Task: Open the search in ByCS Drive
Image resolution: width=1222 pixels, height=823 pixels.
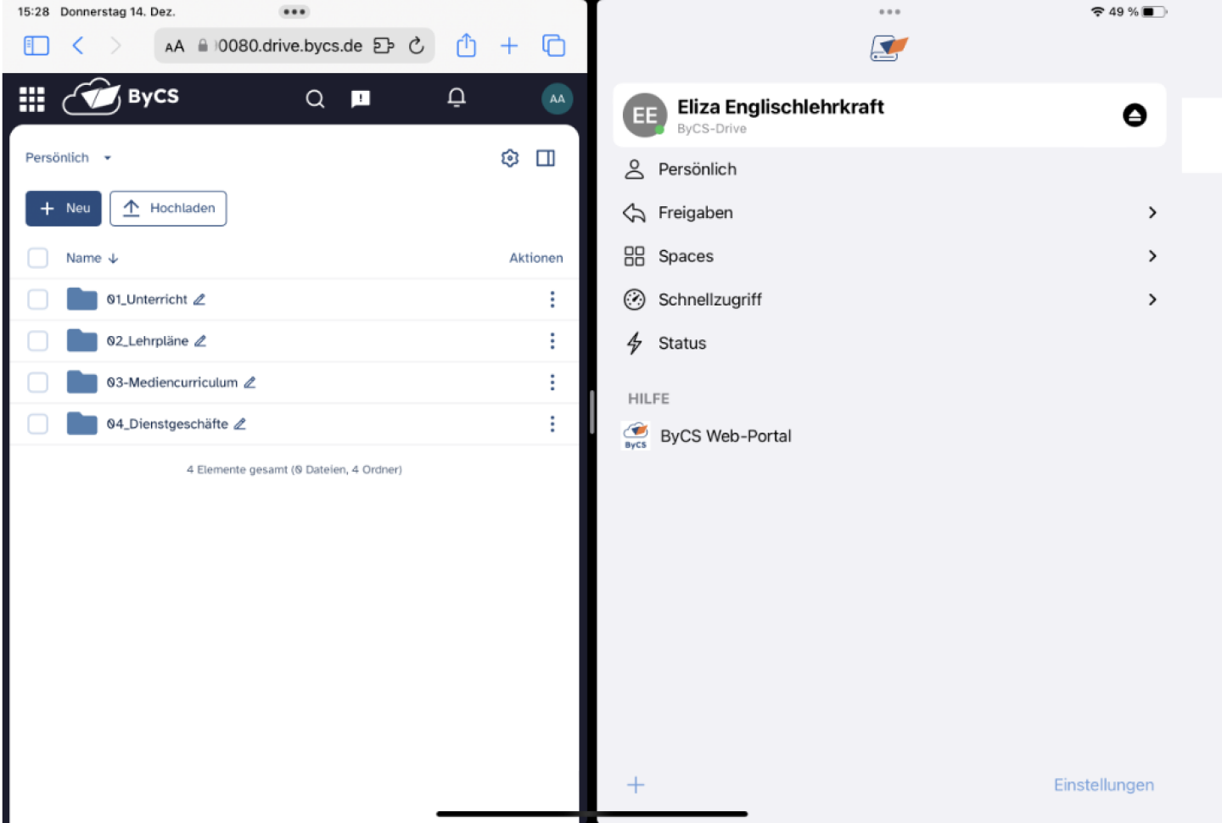Action: (x=315, y=98)
